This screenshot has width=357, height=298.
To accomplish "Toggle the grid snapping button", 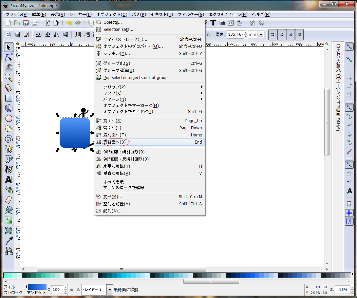I will pyautogui.click(x=349, y=213).
